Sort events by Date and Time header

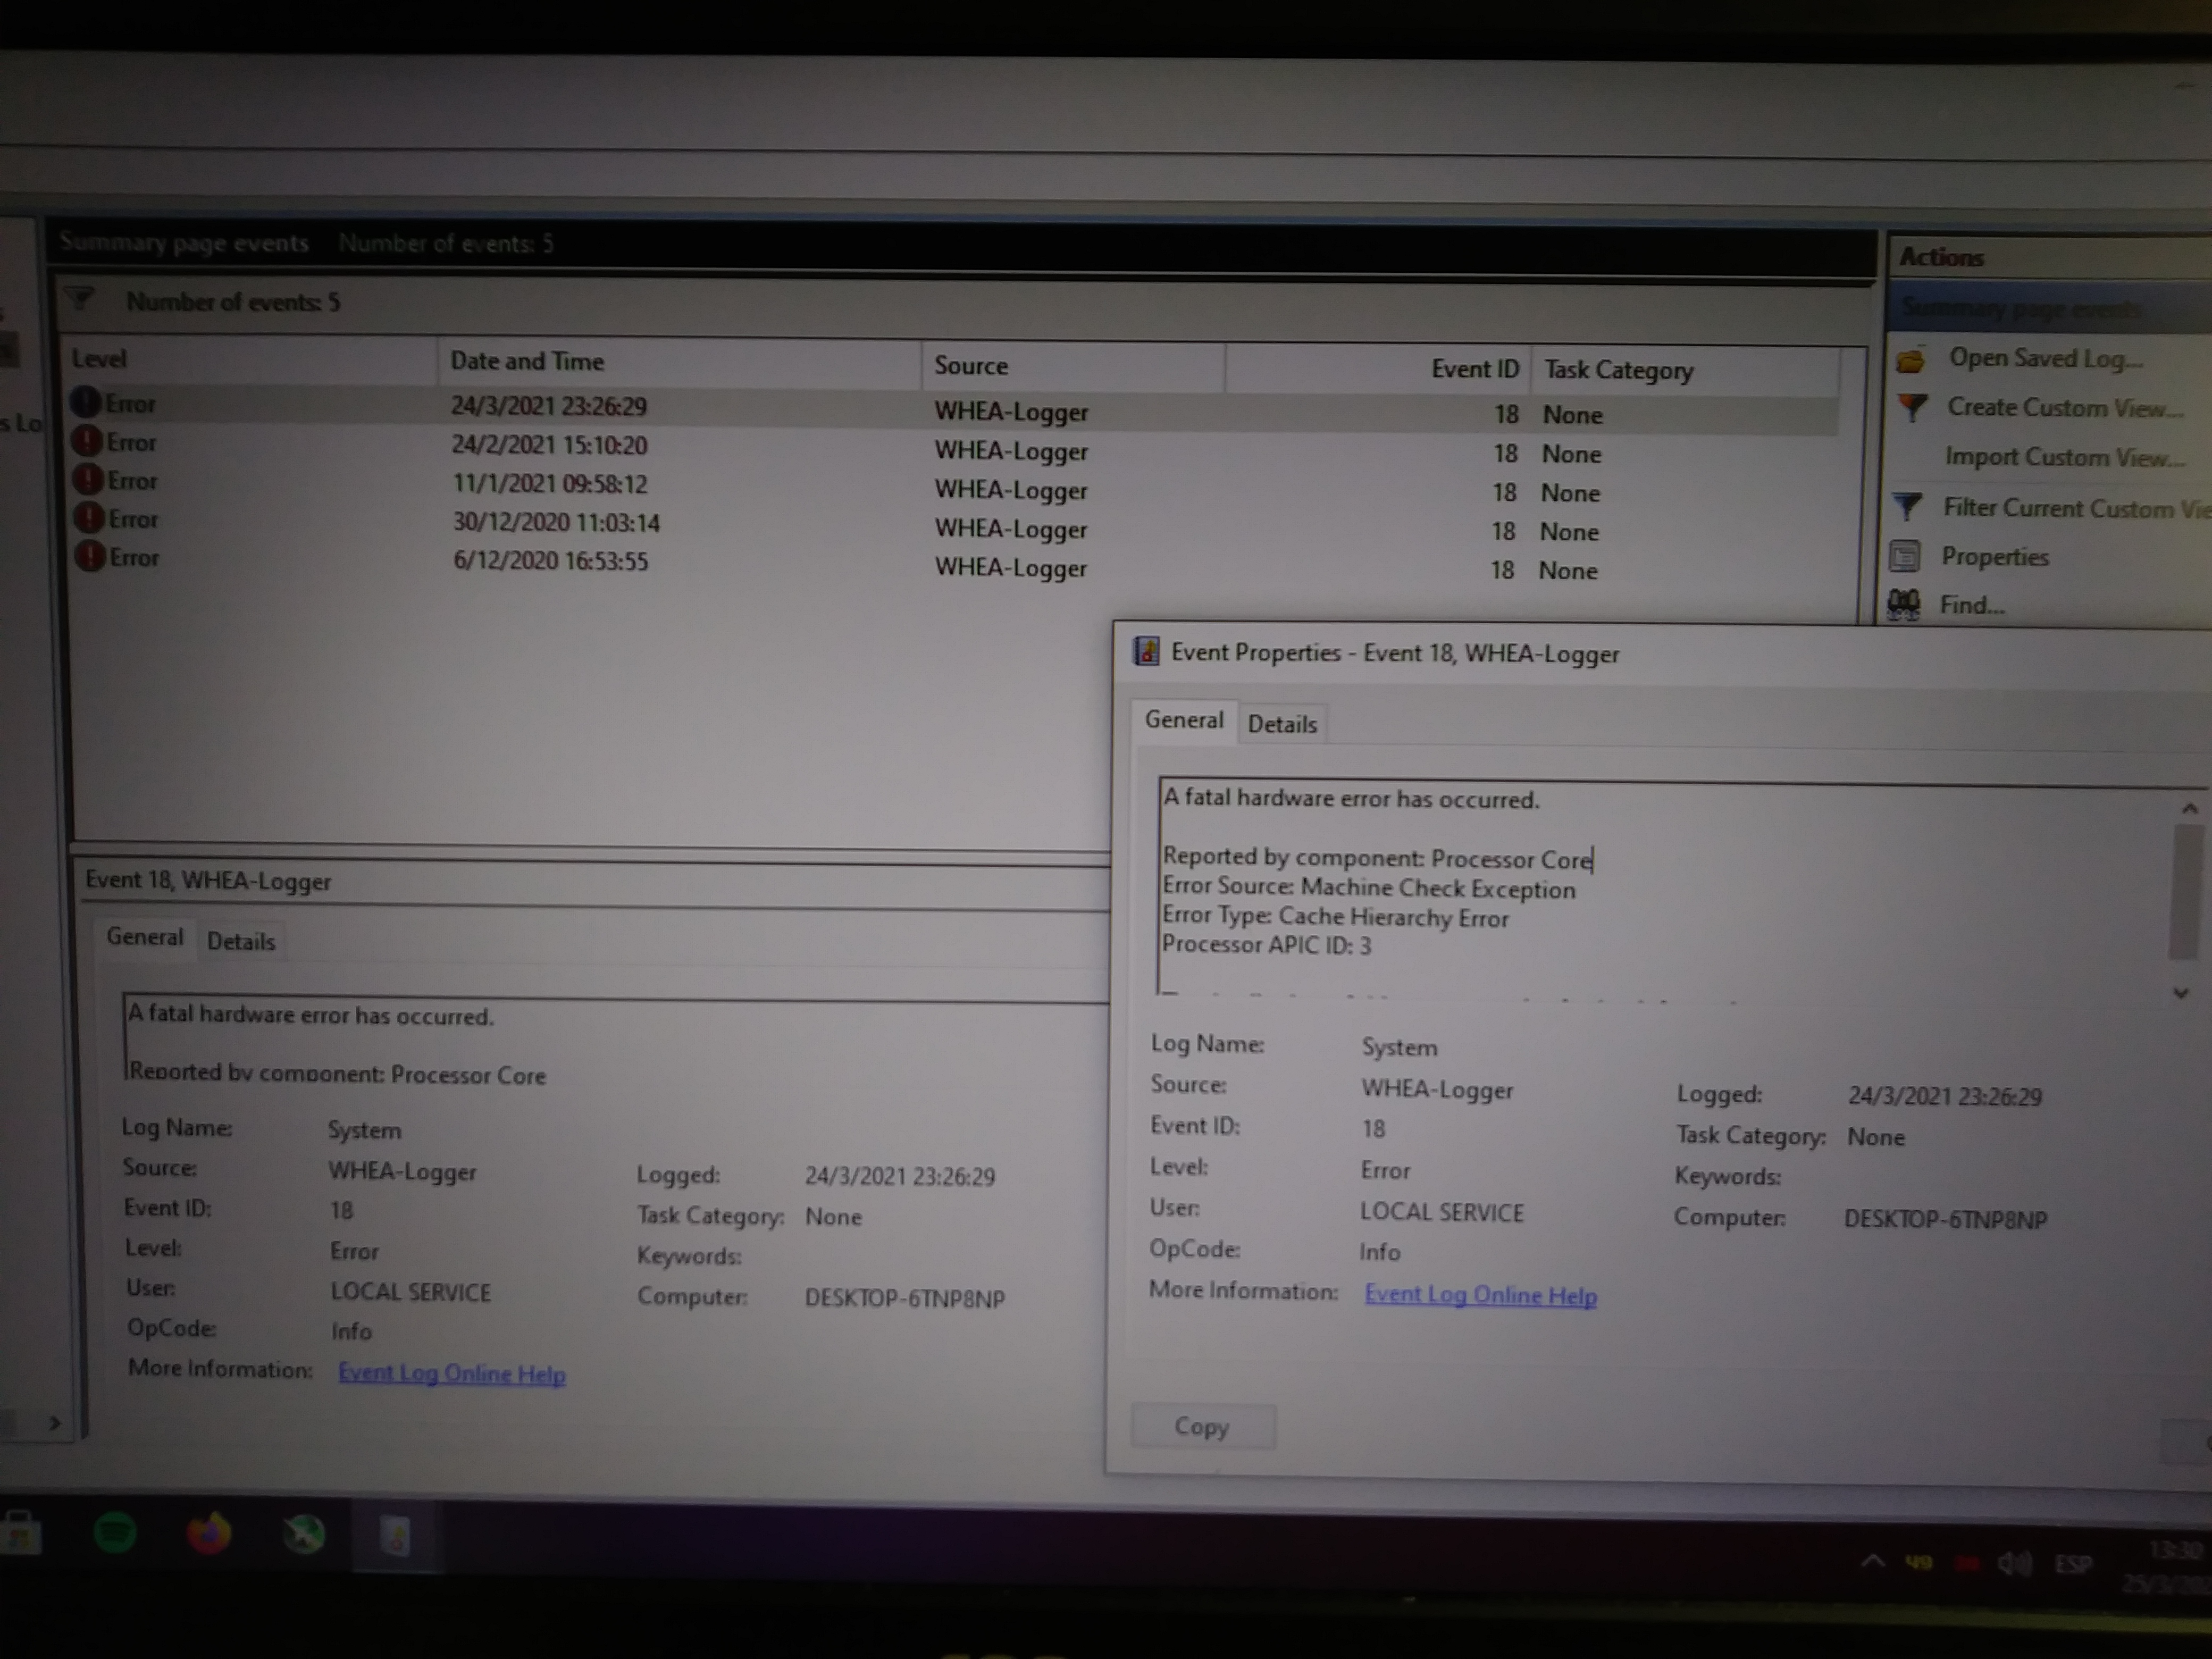point(679,362)
